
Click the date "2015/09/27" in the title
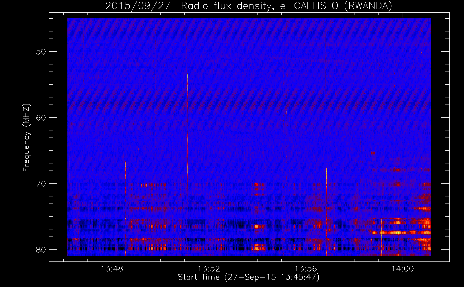138,6
